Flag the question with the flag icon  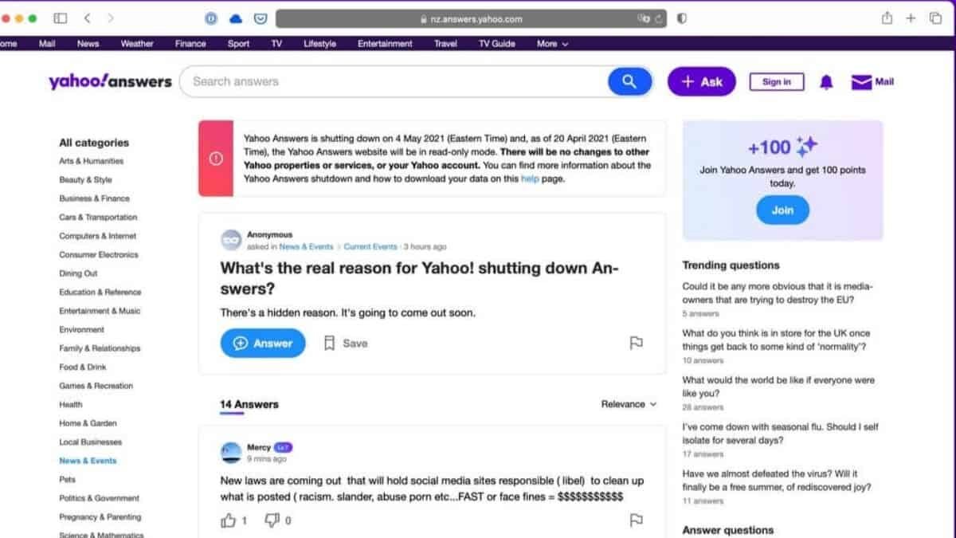(636, 343)
